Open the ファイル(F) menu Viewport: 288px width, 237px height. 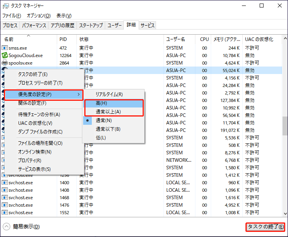point(11,16)
